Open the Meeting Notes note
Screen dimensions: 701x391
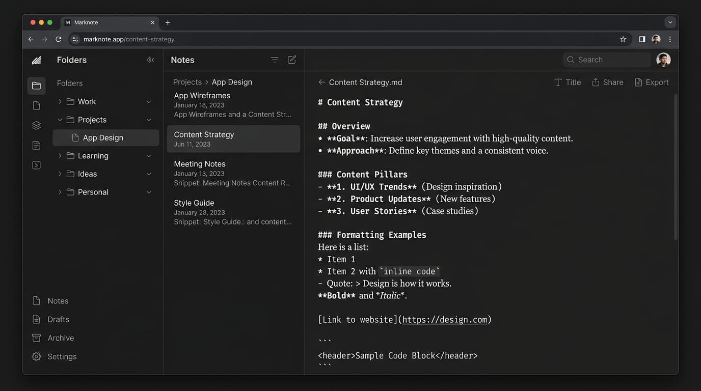coord(233,173)
